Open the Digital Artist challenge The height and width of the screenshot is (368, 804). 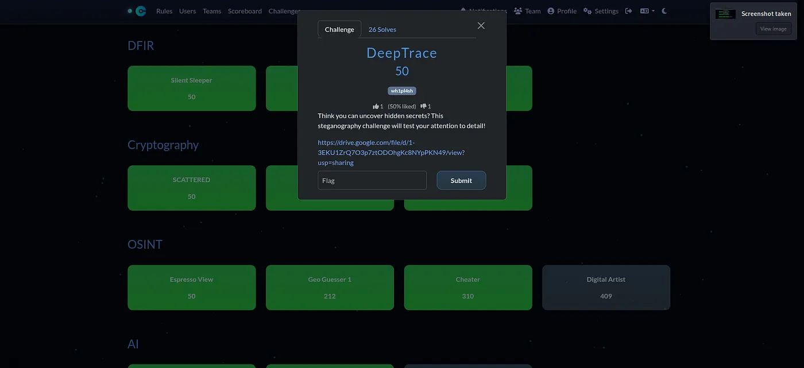606,288
